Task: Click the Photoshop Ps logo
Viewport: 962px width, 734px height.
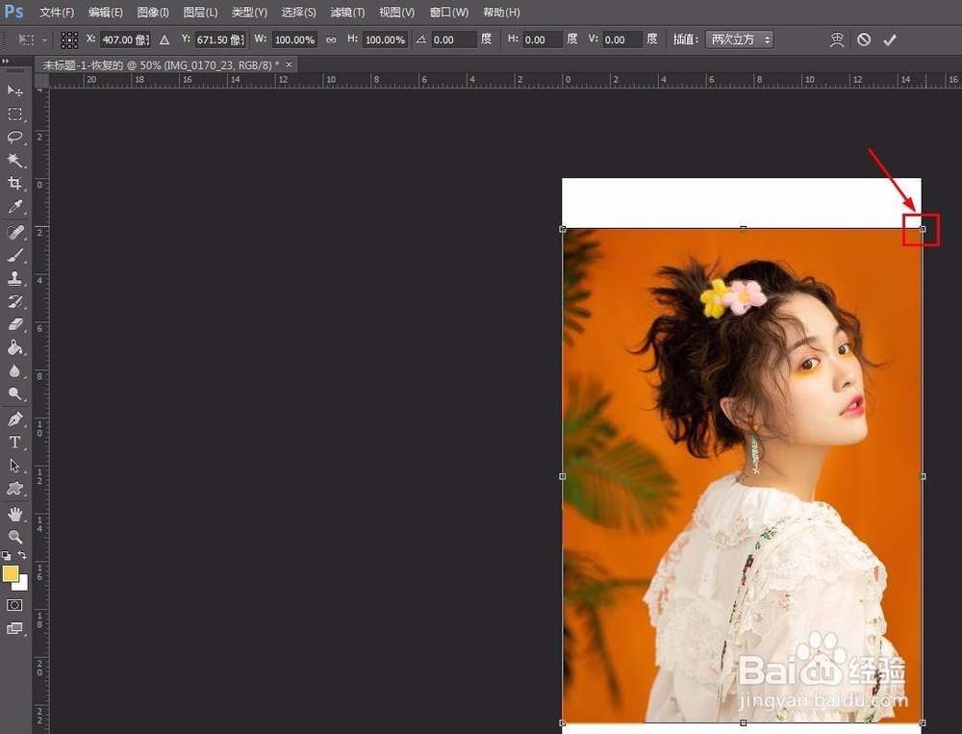Action: [13, 11]
